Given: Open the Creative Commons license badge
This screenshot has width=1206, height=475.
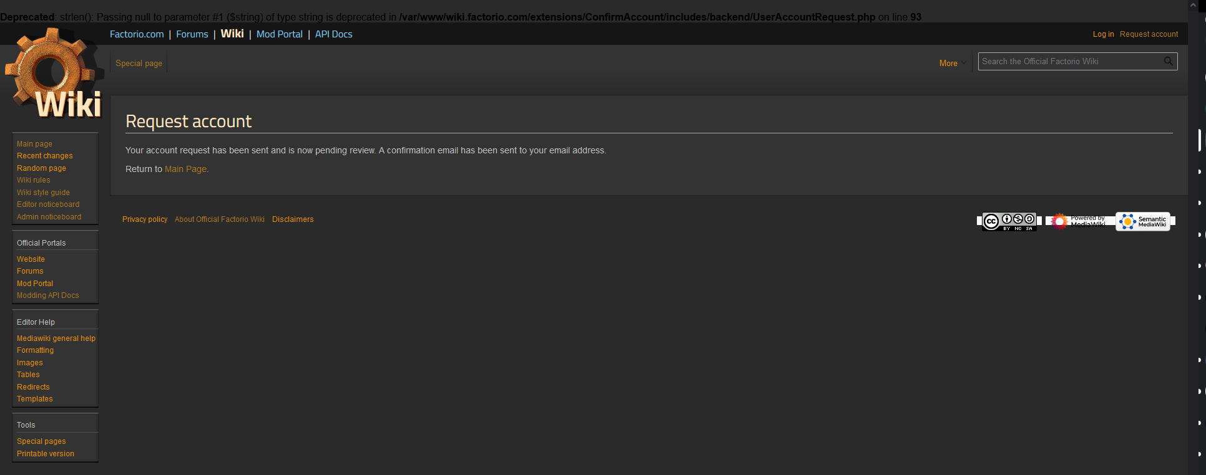Looking at the screenshot, I should (1009, 221).
